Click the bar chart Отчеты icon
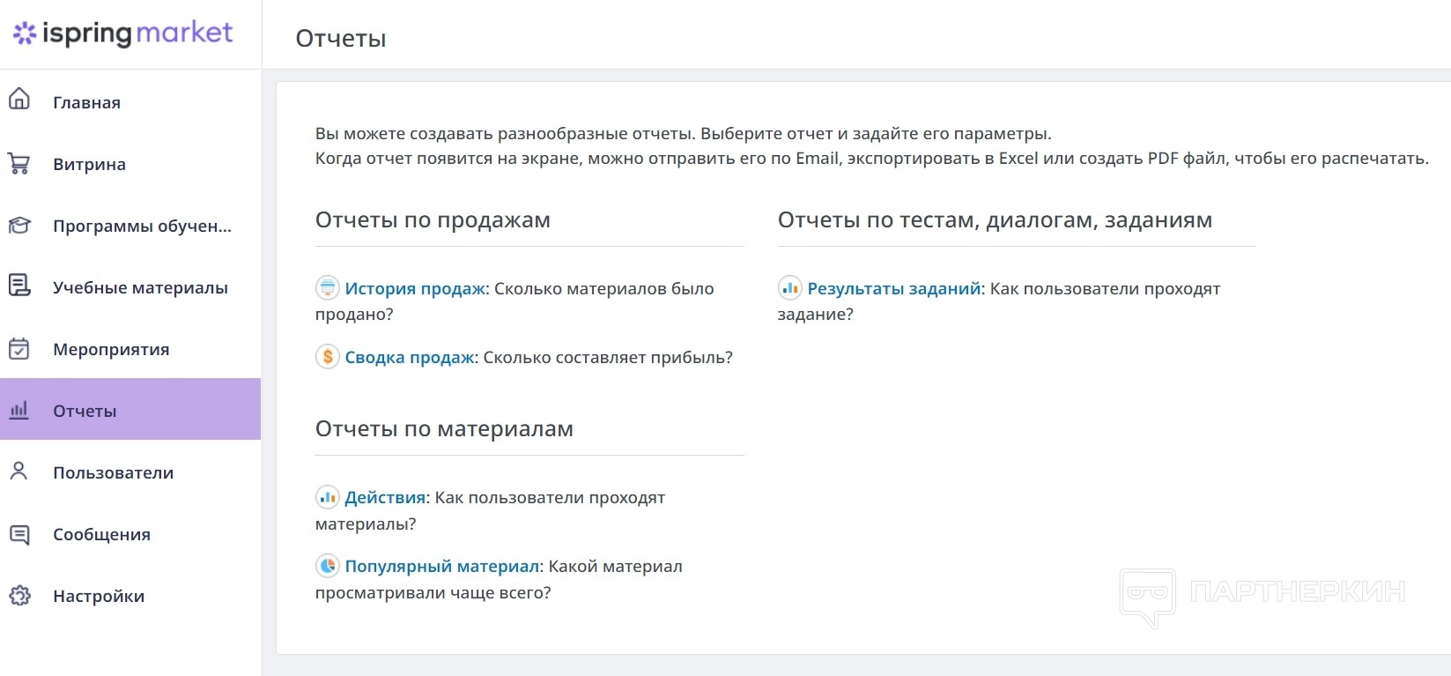Viewport: 1451px width, 676px height. (19, 410)
